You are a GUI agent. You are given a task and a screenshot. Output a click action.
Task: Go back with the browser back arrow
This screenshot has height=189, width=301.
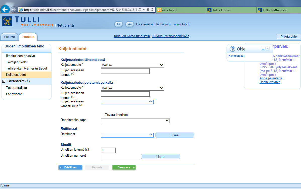click(x=5, y=9)
